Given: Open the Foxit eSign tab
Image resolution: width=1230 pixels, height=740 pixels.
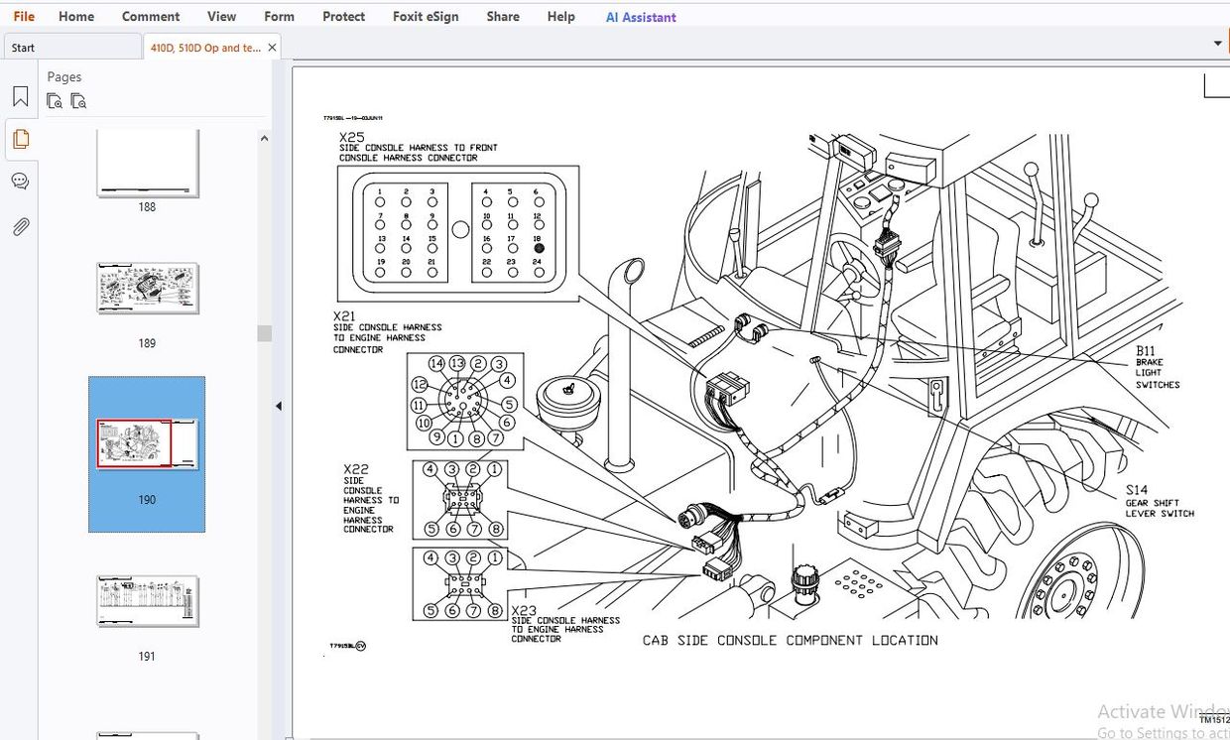Looking at the screenshot, I should tap(426, 17).
